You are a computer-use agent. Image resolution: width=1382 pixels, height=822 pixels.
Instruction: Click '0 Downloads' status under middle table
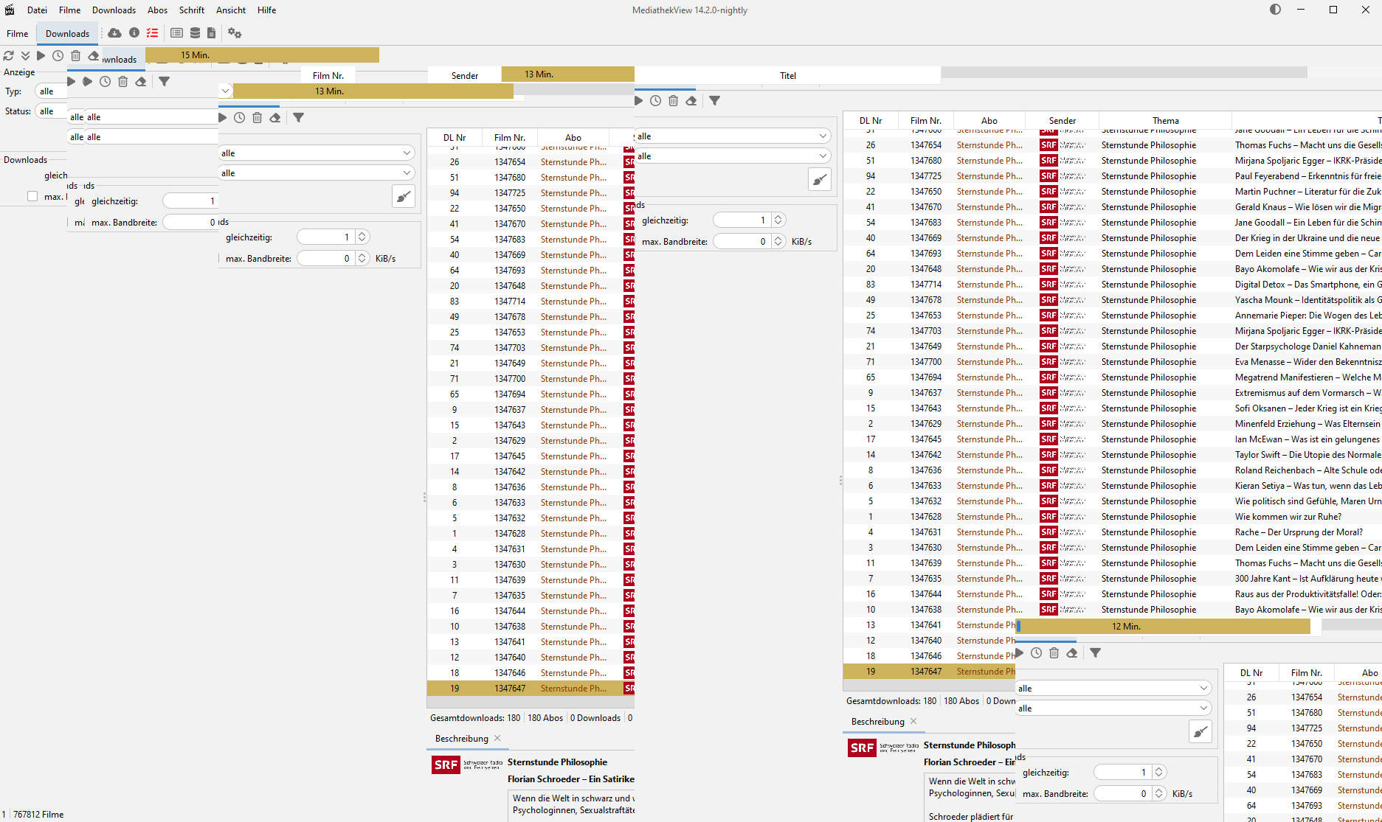click(x=595, y=717)
